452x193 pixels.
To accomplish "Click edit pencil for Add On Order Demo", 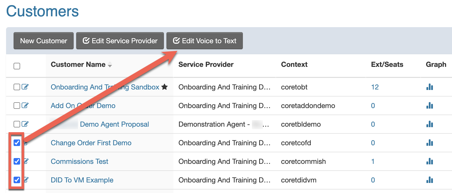I will tap(25, 105).
